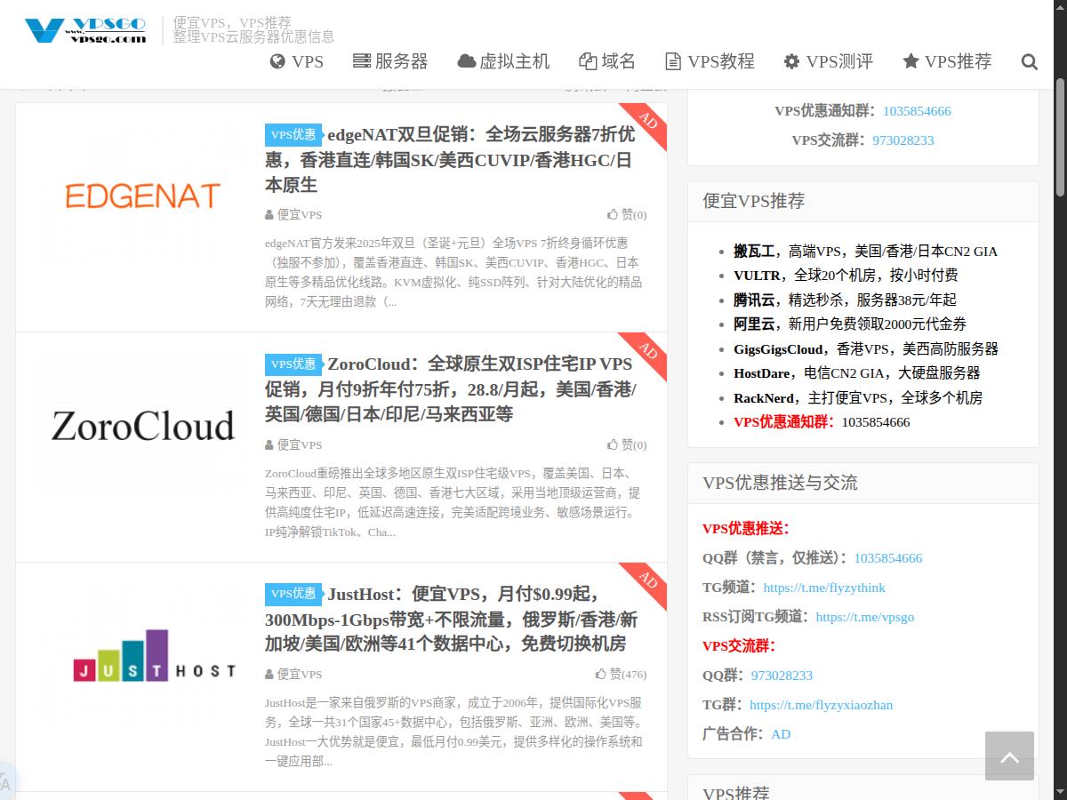Click the ZoroCloud logo thumbnail
Image resolution: width=1067 pixels, height=800 pixels.
142,427
